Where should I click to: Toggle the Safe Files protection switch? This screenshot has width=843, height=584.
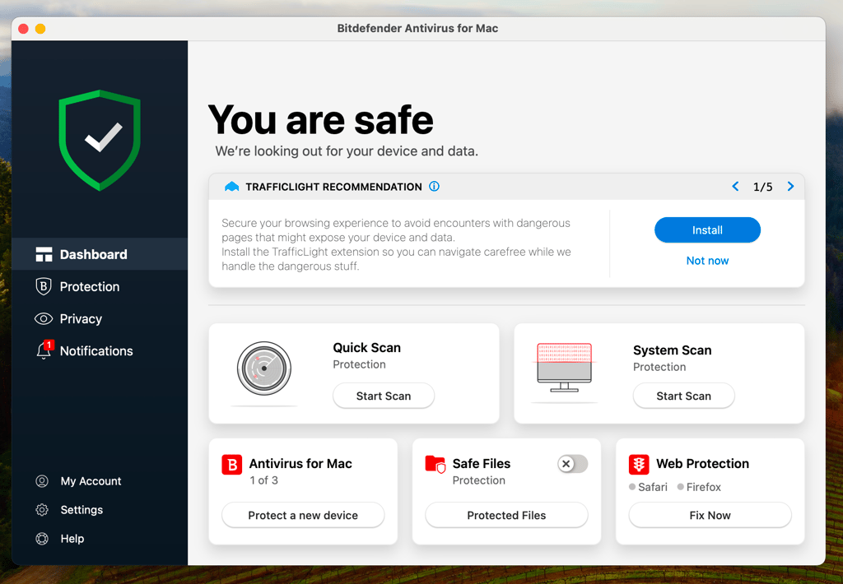(x=573, y=464)
